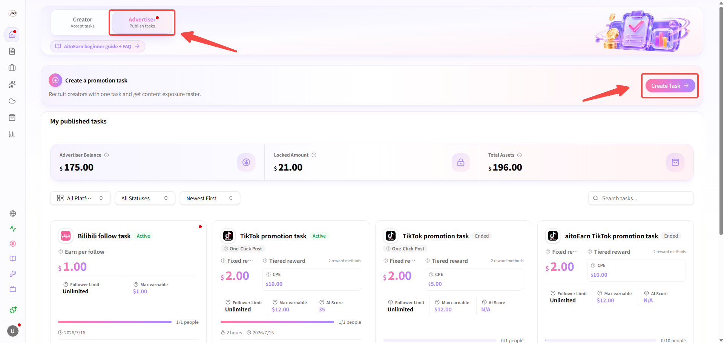Click the AitoEarn logo in the sidebar
Screen dimensions: 724x343
click(13, 13)
